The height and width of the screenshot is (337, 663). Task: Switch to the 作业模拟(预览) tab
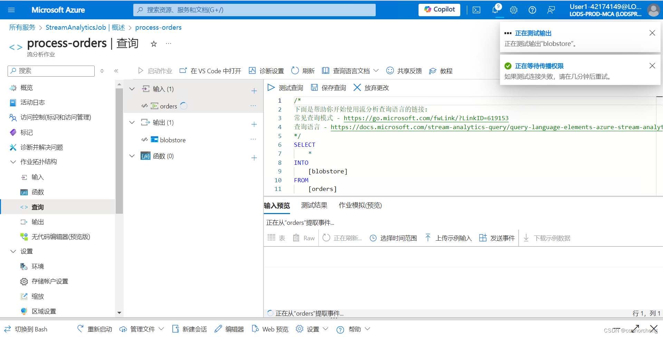click(x=360, y=205)
